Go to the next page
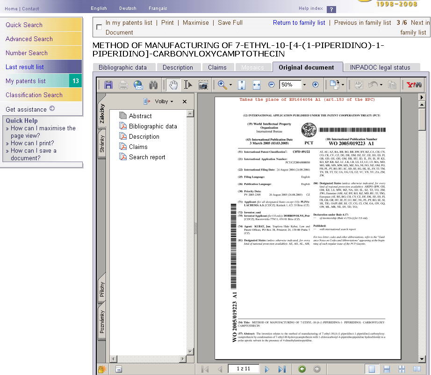 pyautogui.click(x=266, y=369)
